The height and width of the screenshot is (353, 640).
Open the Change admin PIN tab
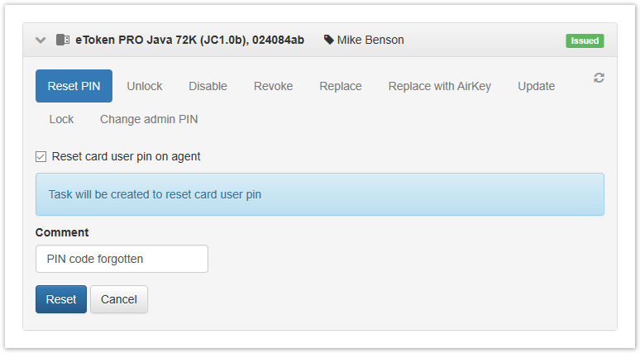coord(149,119)
